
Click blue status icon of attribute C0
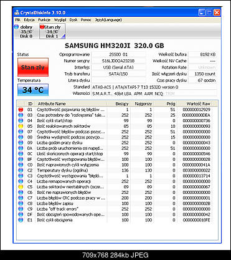pos(21,165)
